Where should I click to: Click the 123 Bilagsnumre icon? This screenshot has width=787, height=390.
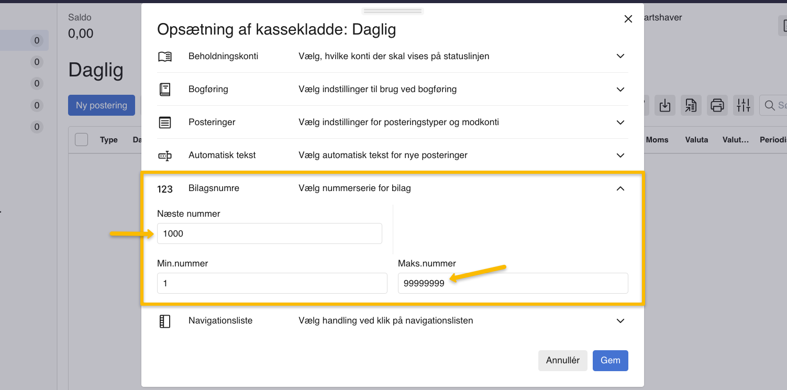[165, 189]
